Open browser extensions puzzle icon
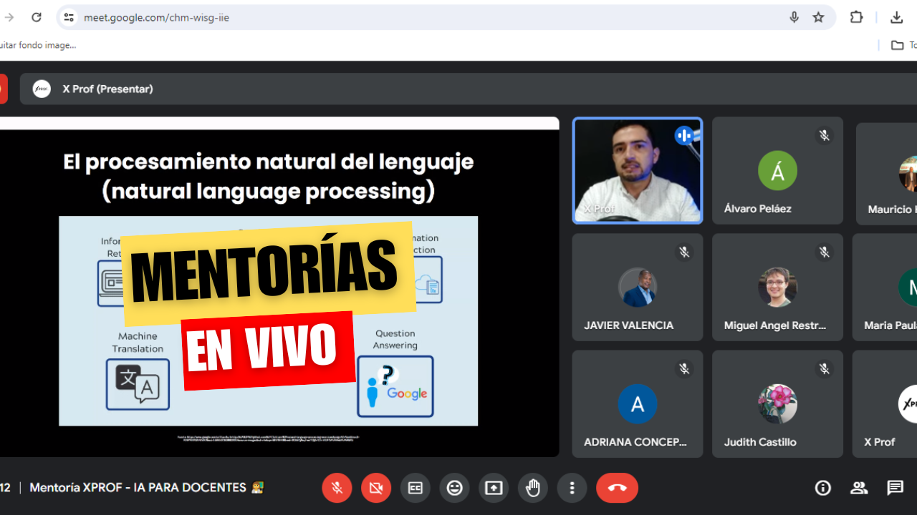 (x=856, y=17)
